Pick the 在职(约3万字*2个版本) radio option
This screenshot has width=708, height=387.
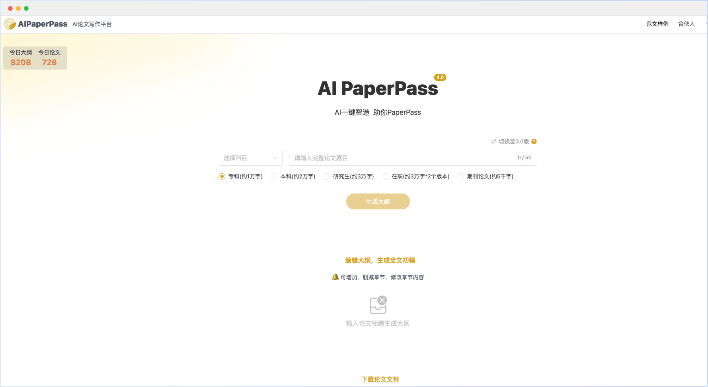385,176
